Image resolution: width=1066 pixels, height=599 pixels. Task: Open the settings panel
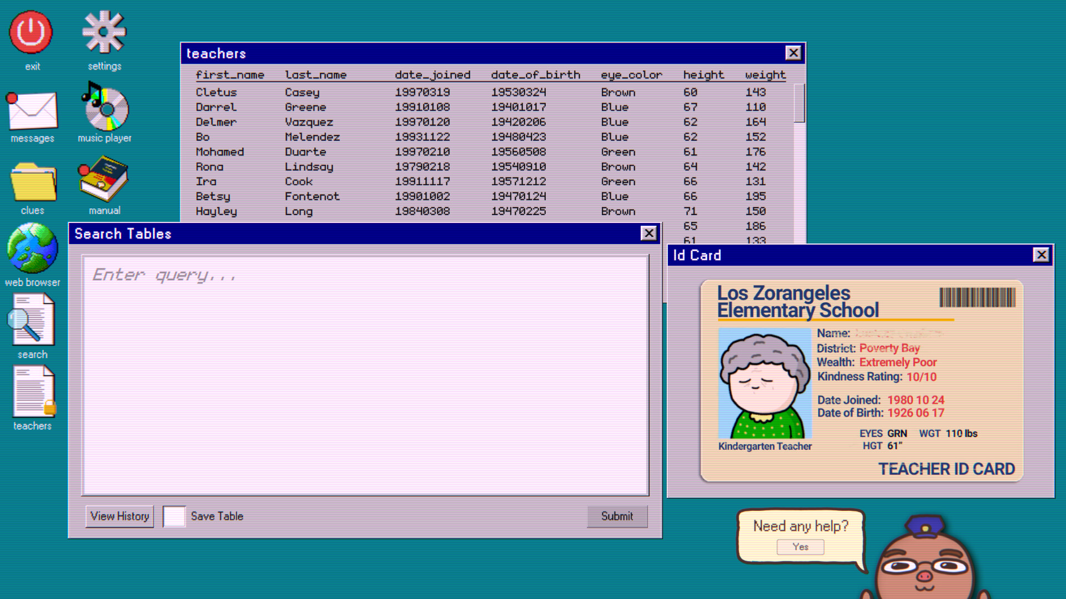click(104, 33)
